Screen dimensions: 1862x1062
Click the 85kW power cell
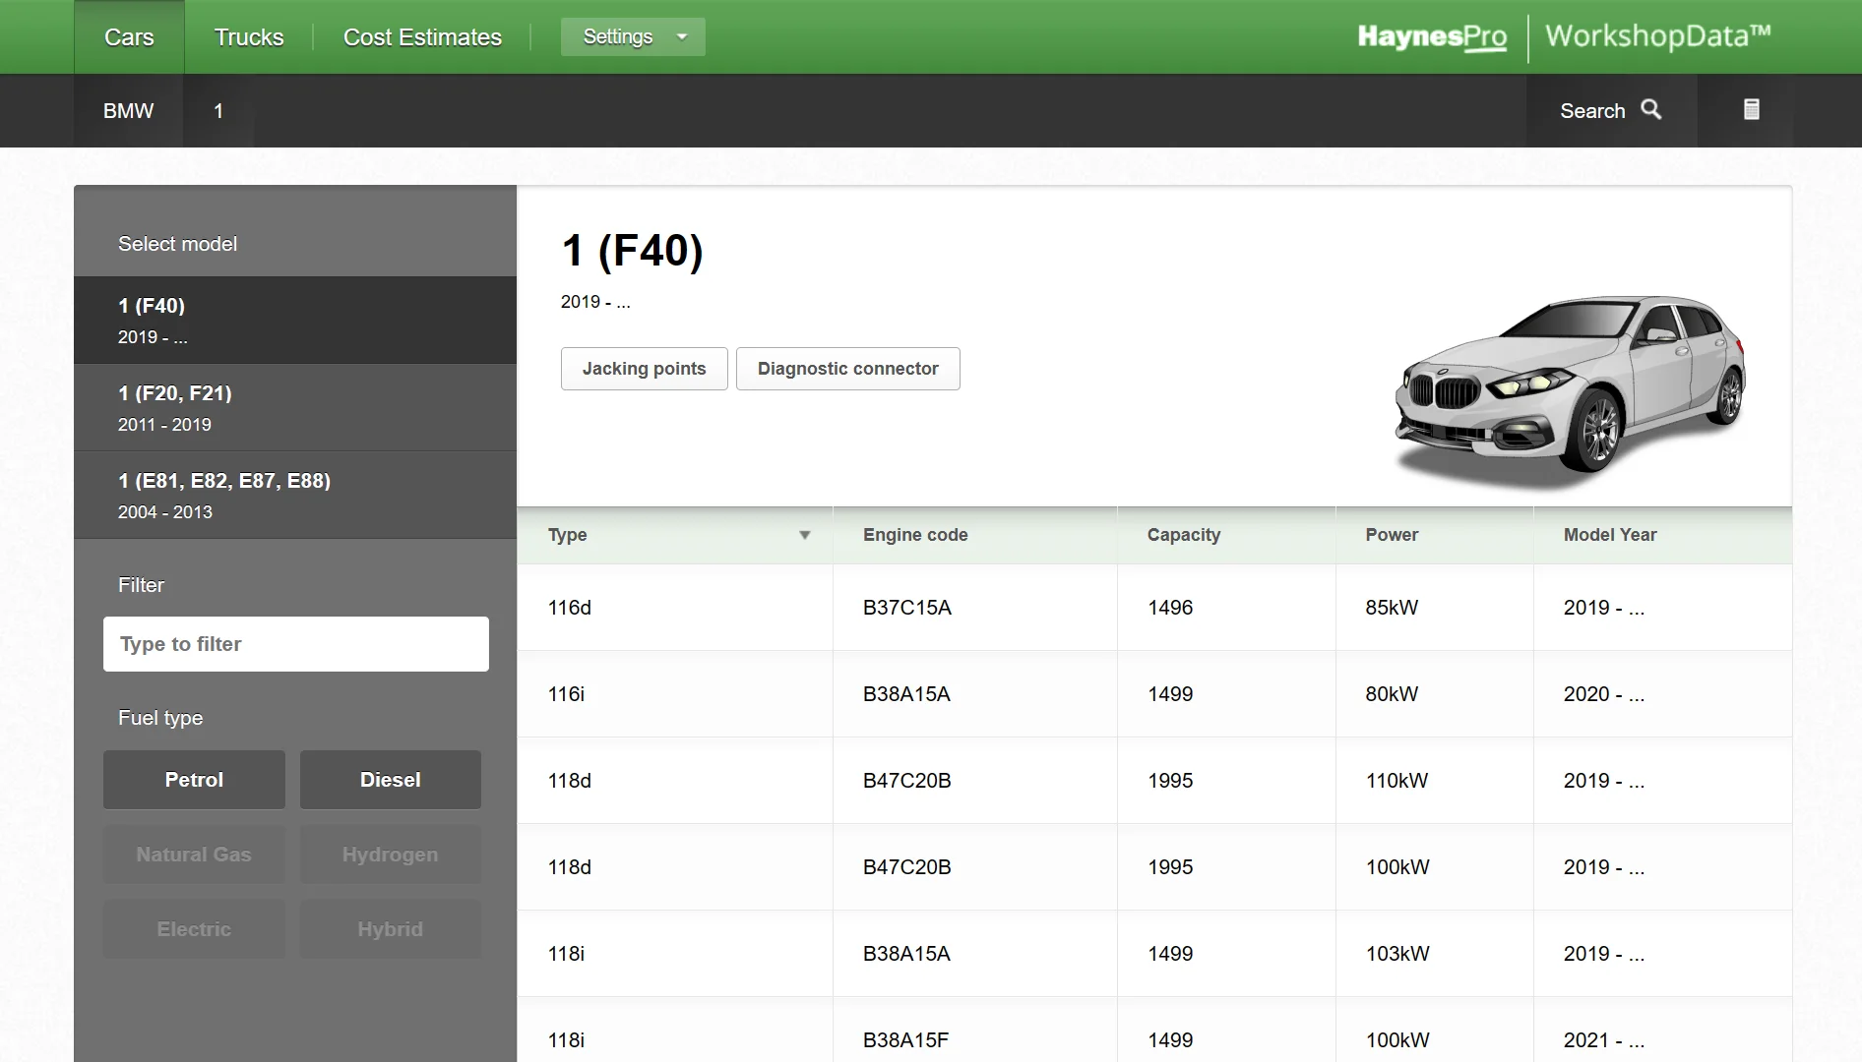click(x=1434, y=608)
